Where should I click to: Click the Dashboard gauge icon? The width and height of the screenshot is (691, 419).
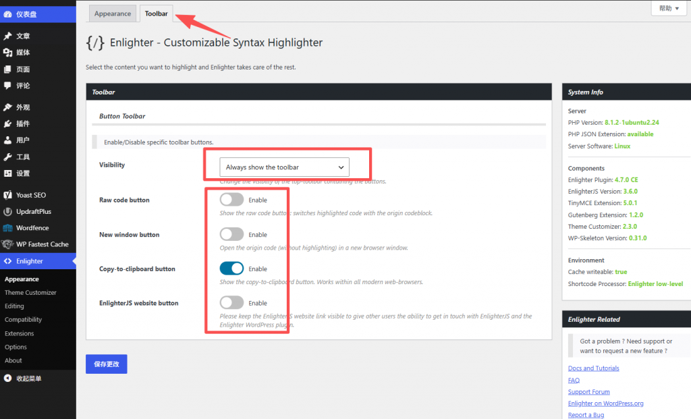(7, 14)
